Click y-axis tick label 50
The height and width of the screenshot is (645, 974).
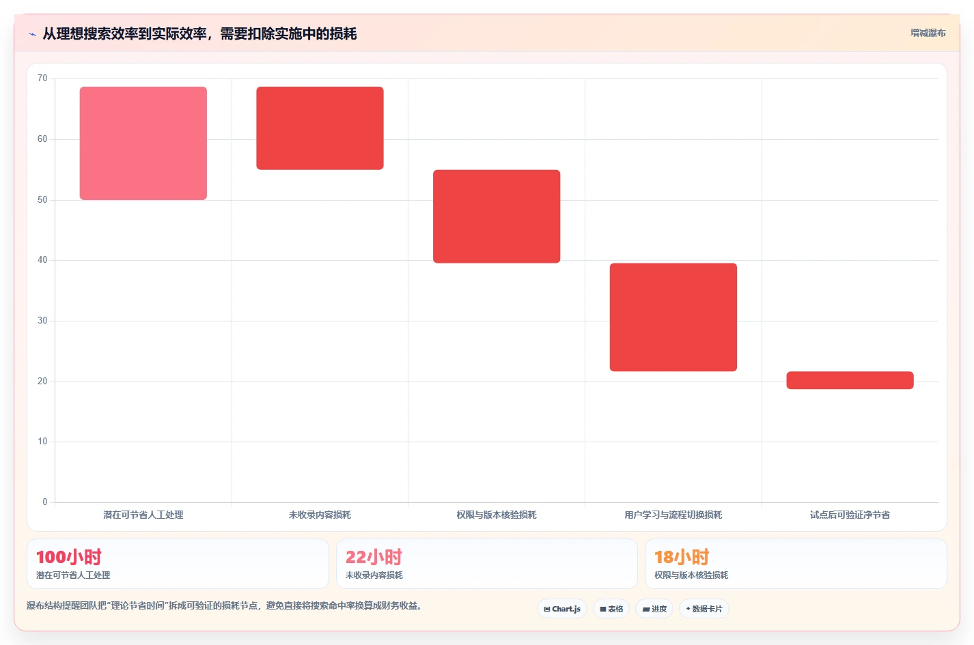[42, 200]
